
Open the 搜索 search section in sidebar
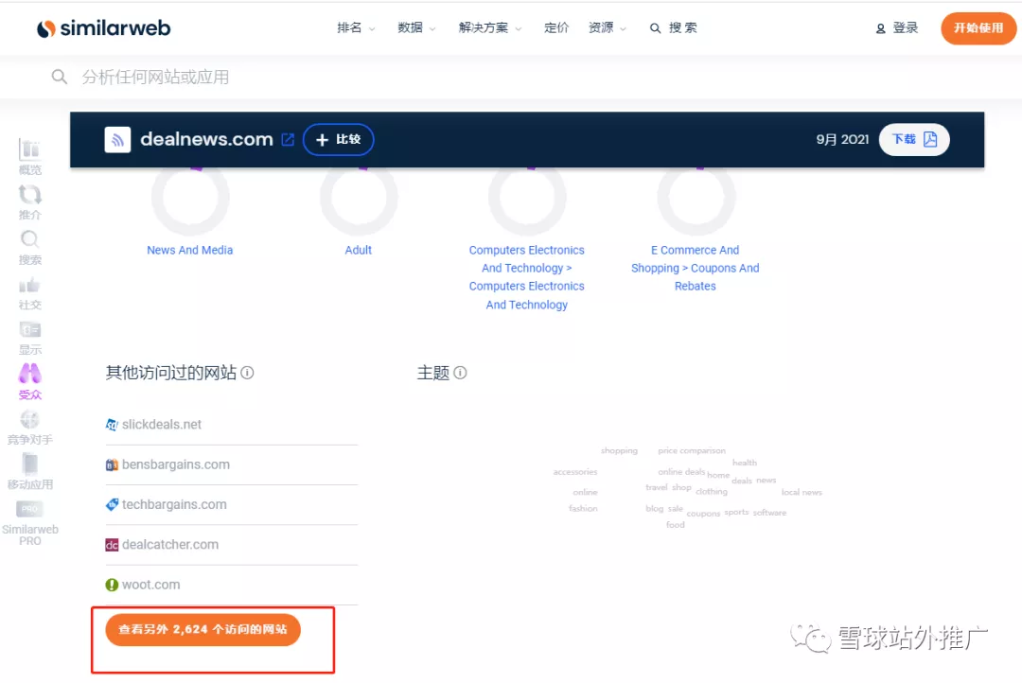point(29,246)
